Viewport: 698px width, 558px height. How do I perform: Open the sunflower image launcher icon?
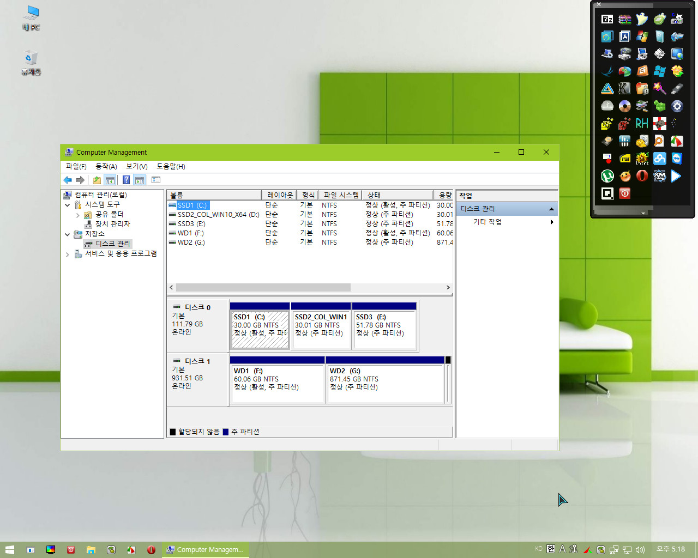tap(642, 159)
